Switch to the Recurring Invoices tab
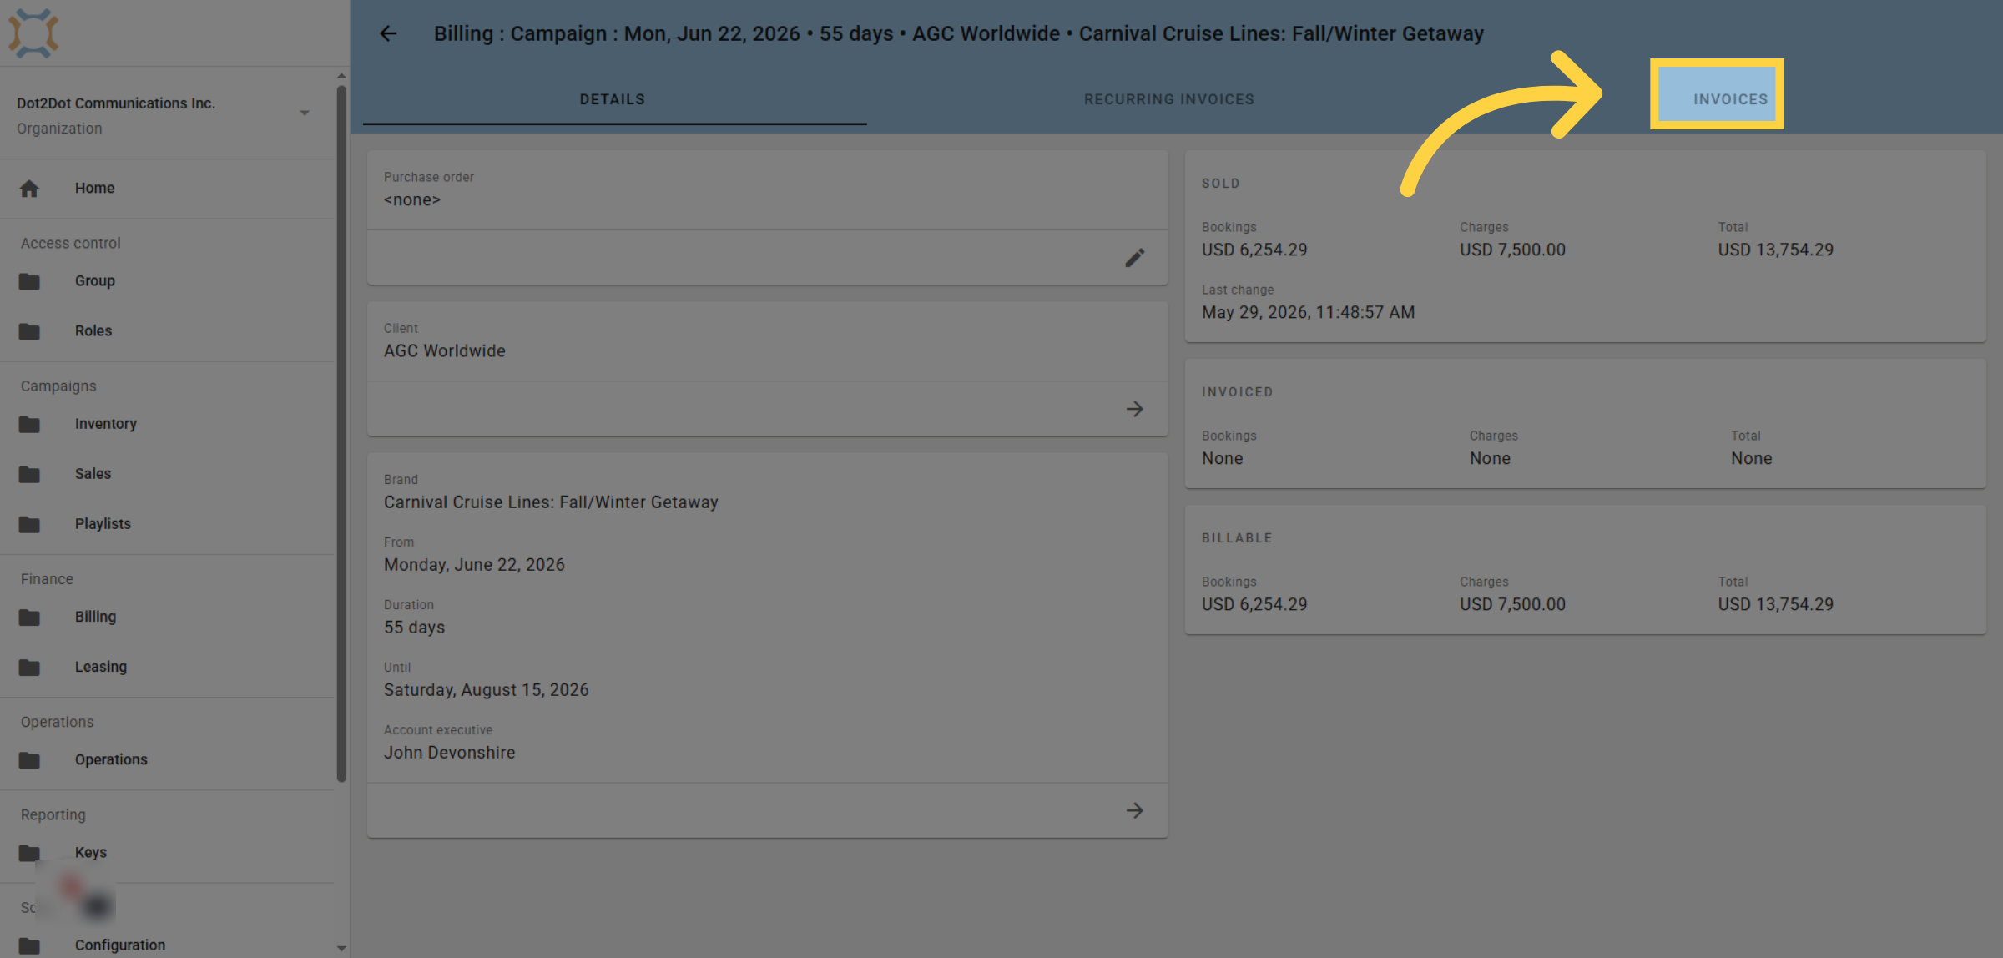This screenshot has width=2003, height=958. (x=1169, y=99)
